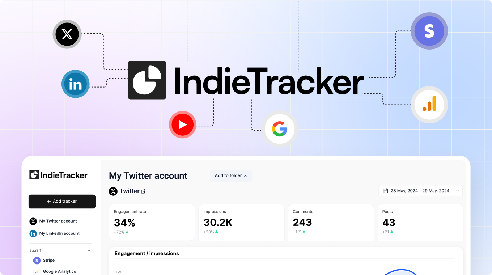Open the Stripe tracker in SaaS 1
Screen dimensions: 492x275
click(x=44, y=261)
